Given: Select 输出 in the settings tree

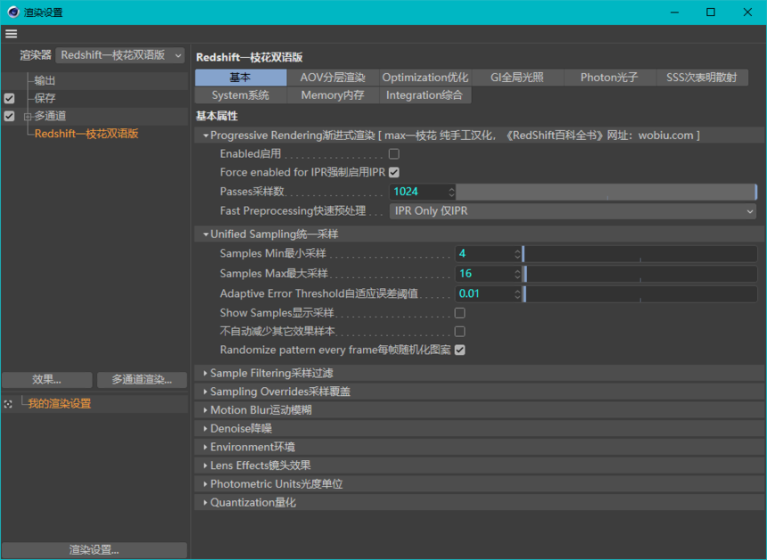Looking at the screenshot, I should pyautogui.click(x=45, y=80).
